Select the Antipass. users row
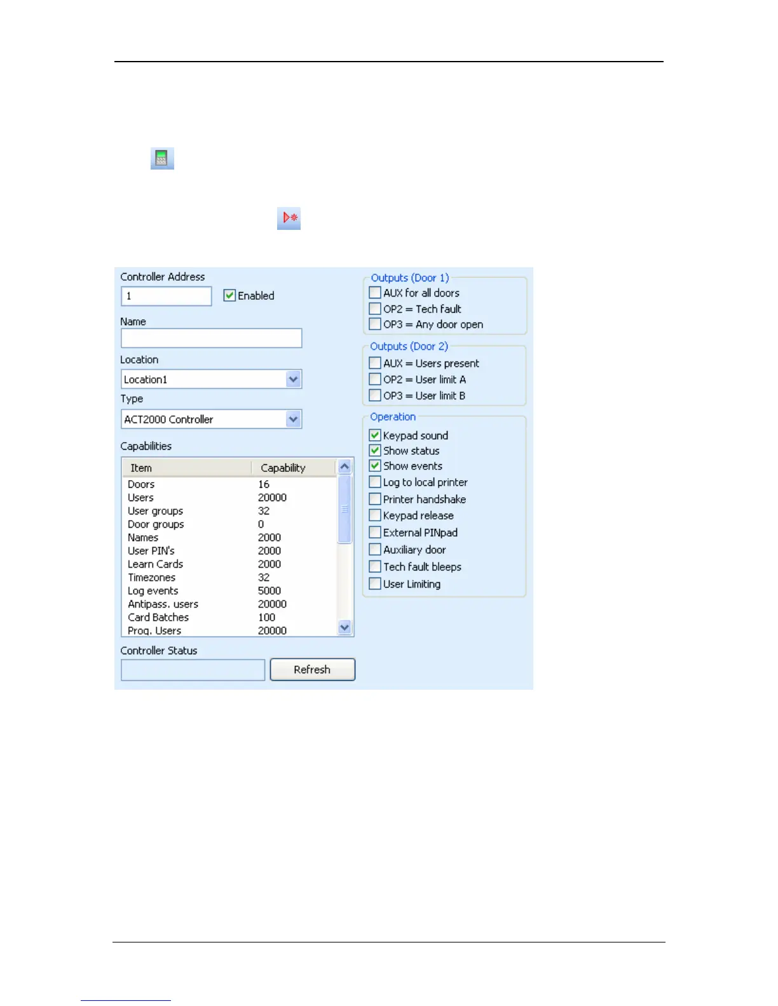This screenshot has width=778, height=1006. tap(229, 604)
